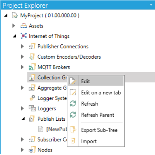Open the Project Explorer panel dropdown arrow

[x=151, y=5]
